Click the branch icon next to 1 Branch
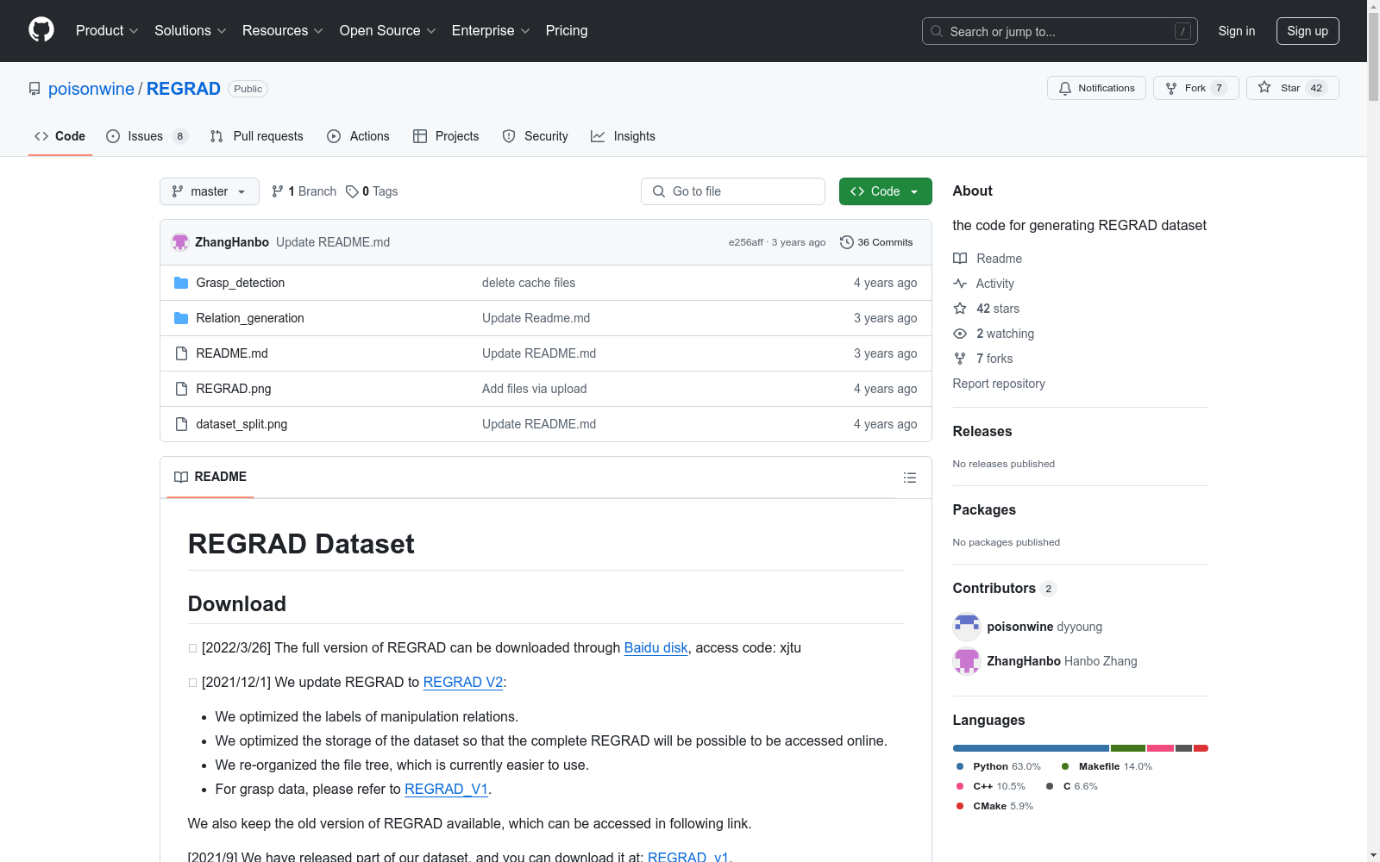The width and height of the screenshot is (1380, 862). (x=278, y=191)
